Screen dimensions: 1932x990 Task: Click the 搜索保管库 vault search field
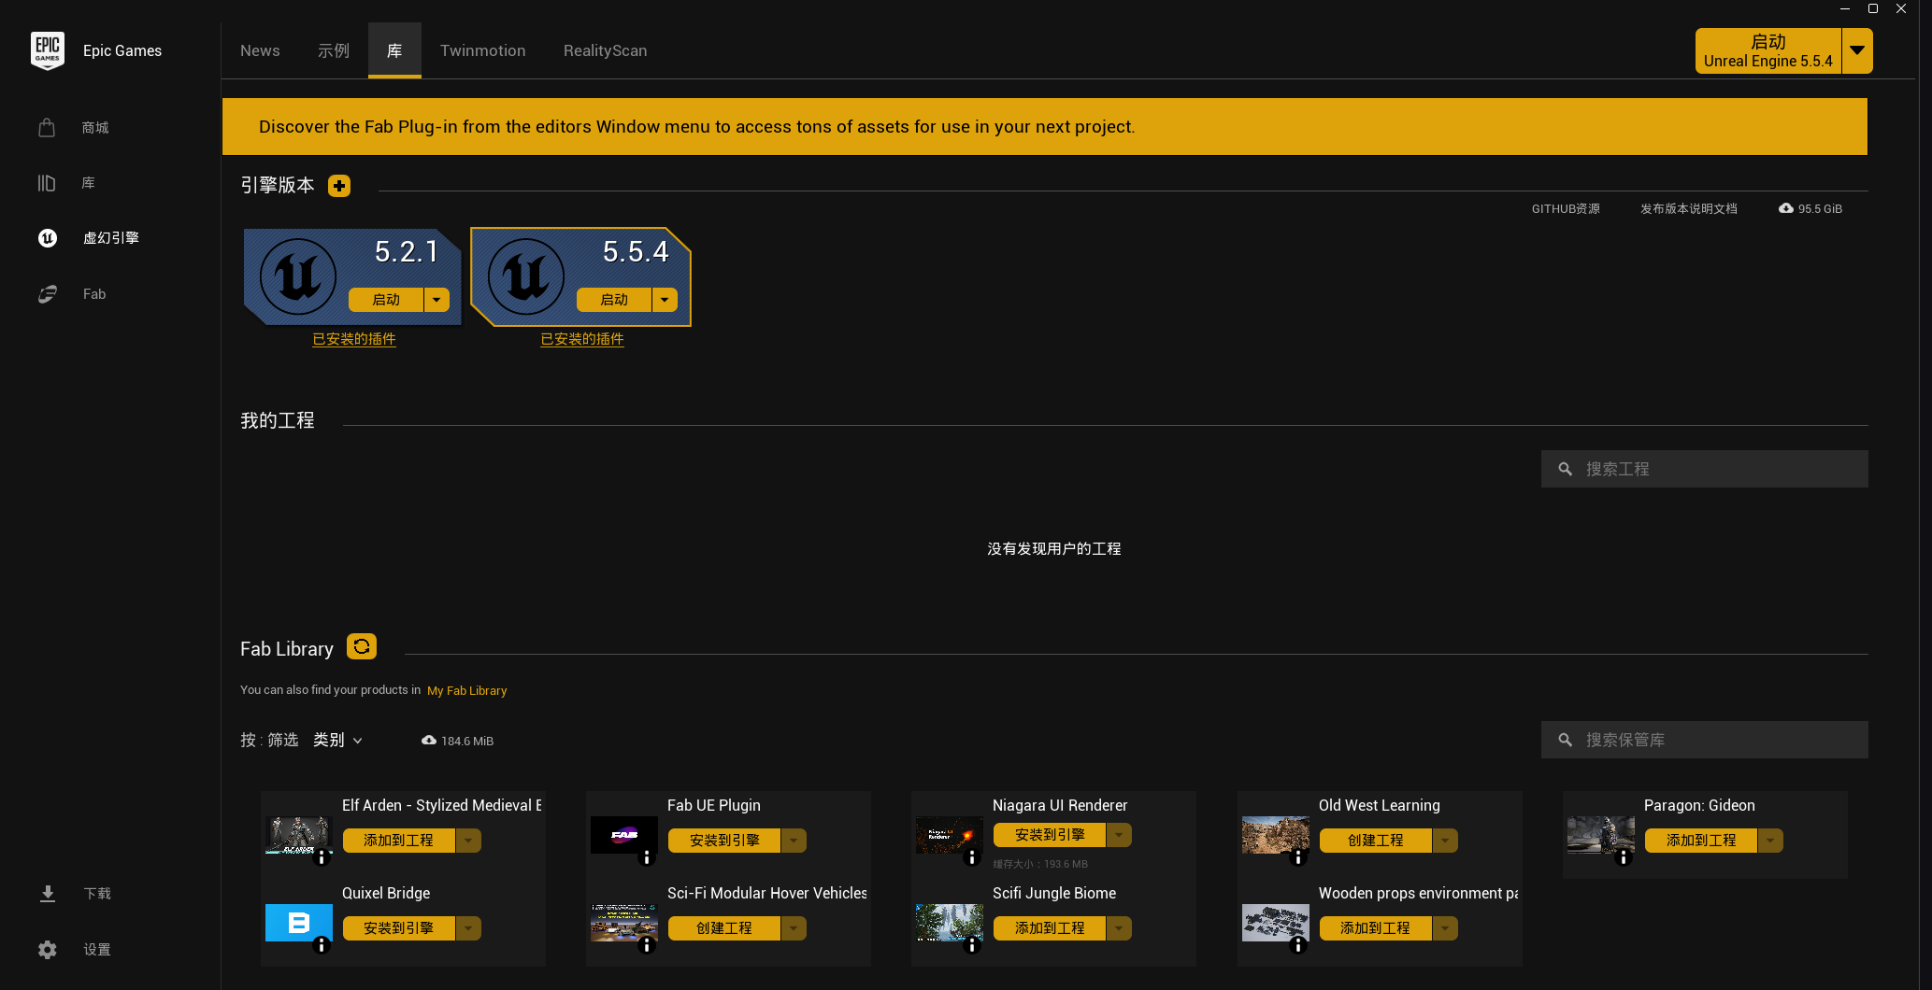tap(1705, 740)
